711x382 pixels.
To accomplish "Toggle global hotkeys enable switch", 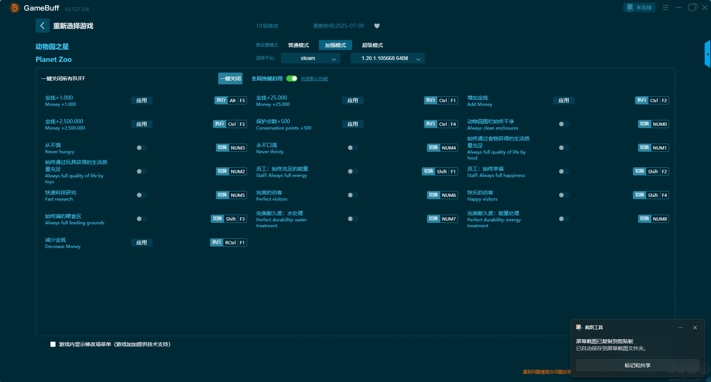I will click(292, 78).
